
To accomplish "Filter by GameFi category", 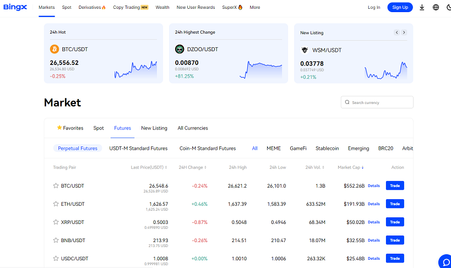I will tap(298, 148).
